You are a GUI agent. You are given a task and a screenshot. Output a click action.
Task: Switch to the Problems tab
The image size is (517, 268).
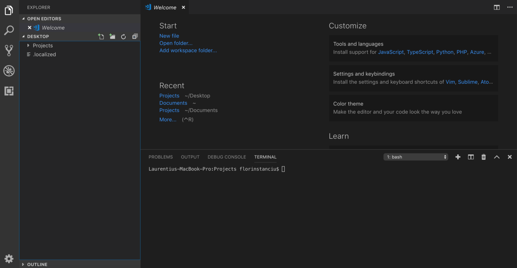[x=161, y=157]
